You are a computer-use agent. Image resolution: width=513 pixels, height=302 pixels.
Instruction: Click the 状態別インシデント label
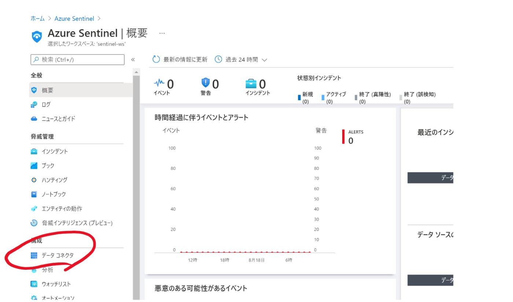(x=319, y=78)
